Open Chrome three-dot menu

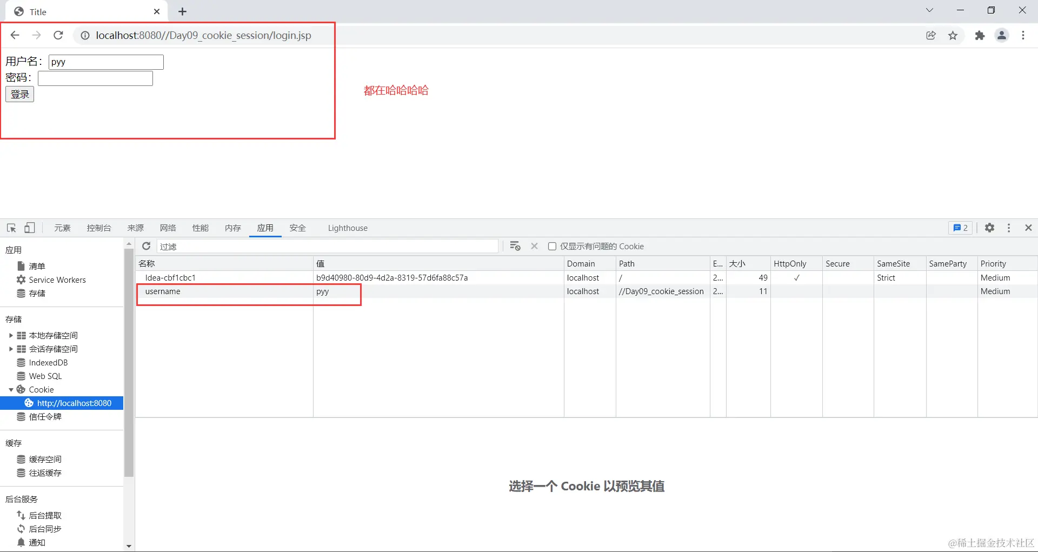tap(1023, 36)
